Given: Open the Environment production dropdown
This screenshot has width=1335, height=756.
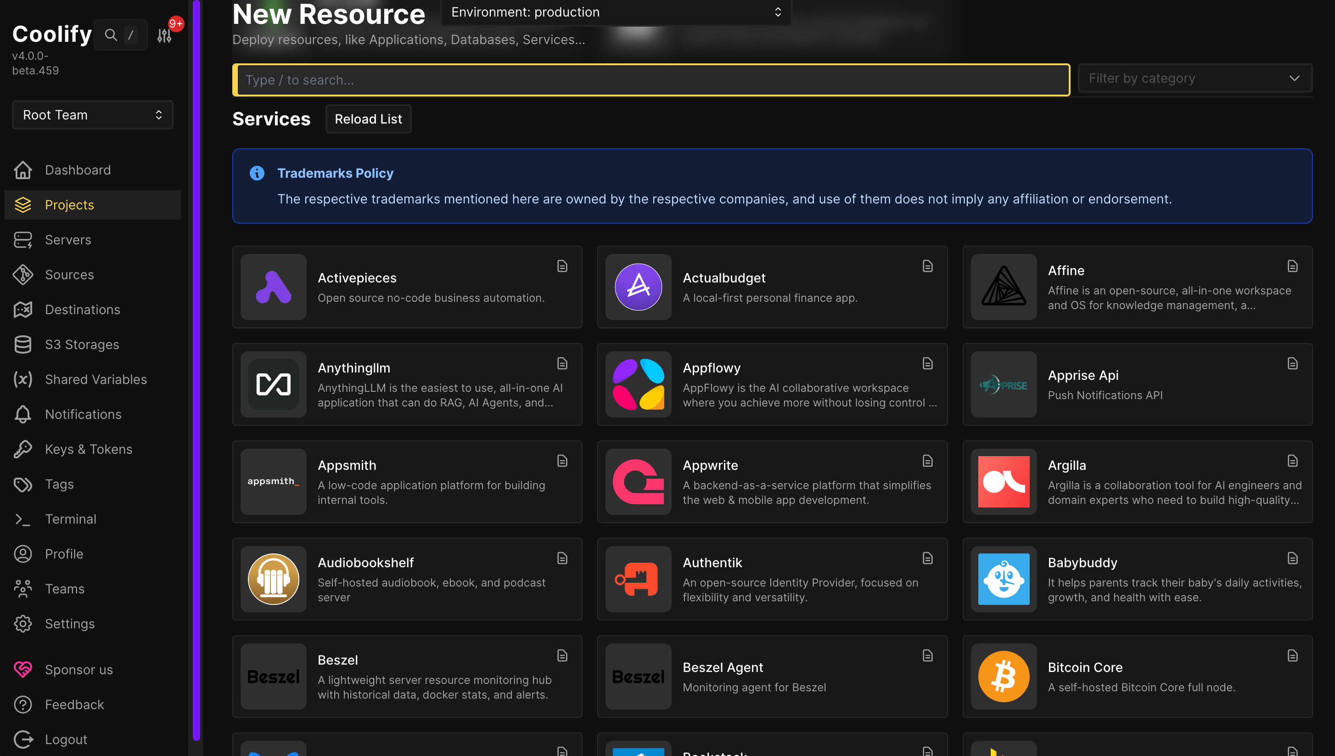Looking at the screenshot, I should pyautogui.click(x=616, y=12).
